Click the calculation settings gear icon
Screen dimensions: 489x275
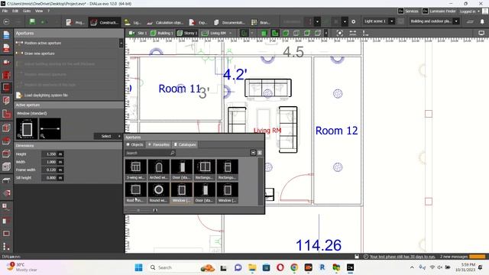[353, 22]
